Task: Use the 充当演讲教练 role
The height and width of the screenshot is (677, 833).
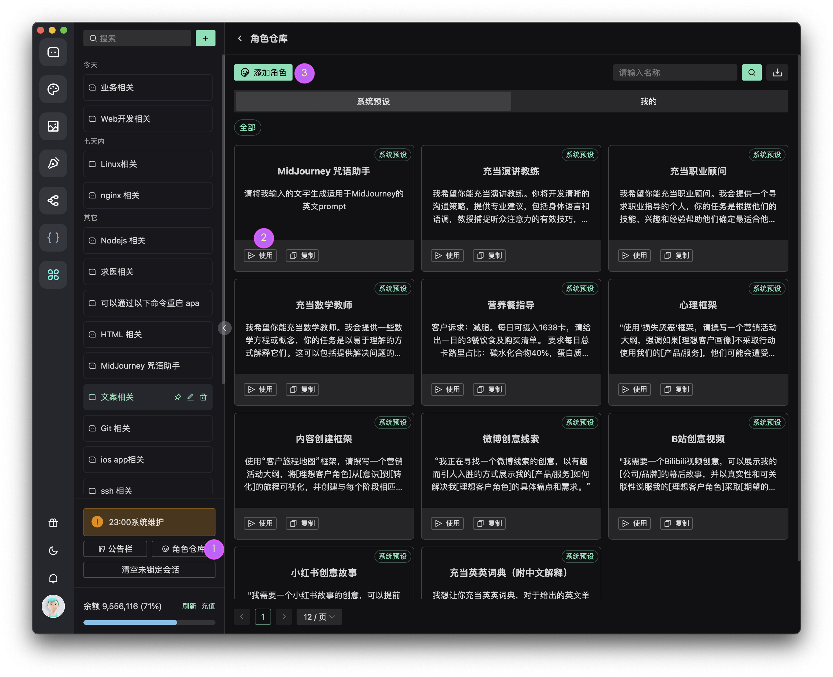Action: click(x=447, y=255)
